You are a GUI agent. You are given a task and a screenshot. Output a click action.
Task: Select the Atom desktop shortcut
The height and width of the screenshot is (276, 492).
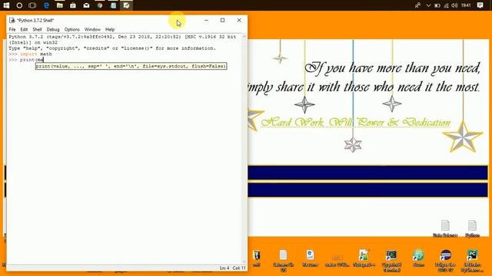coord(418,258)
